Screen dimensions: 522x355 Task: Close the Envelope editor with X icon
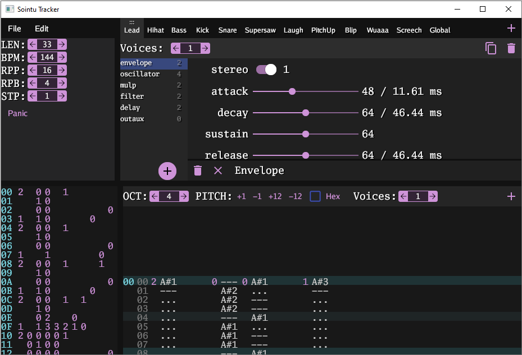pyautogui.click(x=218, y=170)
